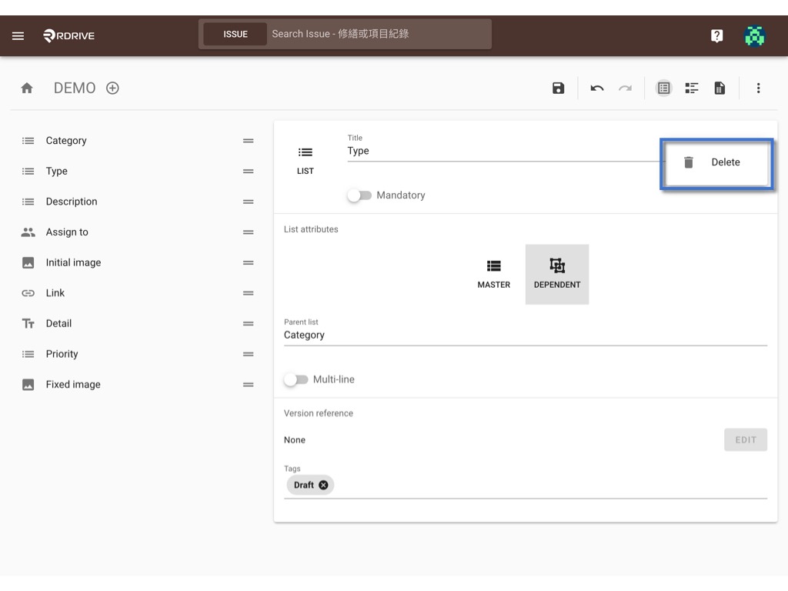Click the drag handle on Type row
Image resolution: width=788 pixels, height=591 pixels.
point(249,172)
